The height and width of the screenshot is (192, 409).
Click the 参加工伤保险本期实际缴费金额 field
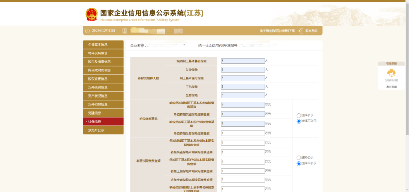(243, 171)
